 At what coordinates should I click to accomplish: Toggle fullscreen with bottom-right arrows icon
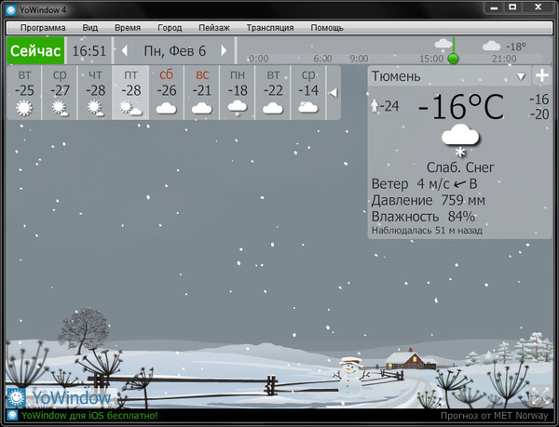coord(540,397)
